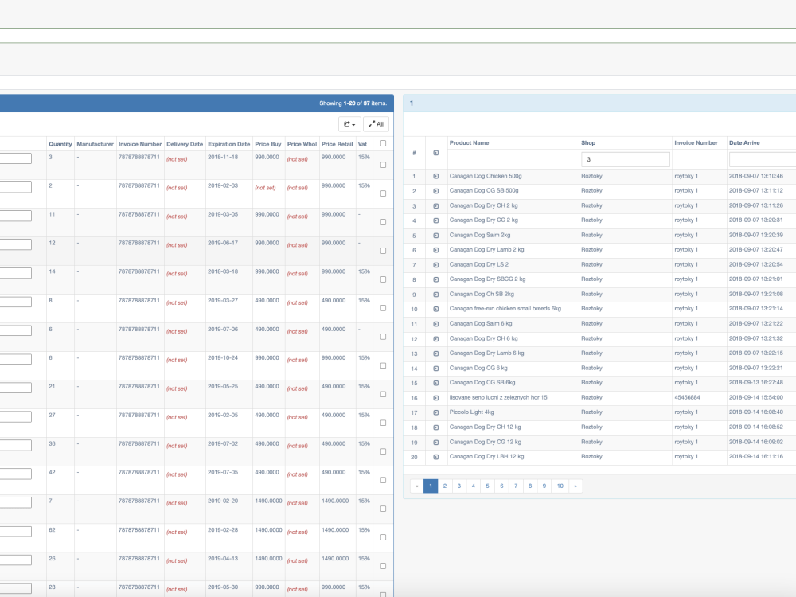
Task: Expand row Canagan free-run chicken small breeds 6kg
Action: pos(436,309)
